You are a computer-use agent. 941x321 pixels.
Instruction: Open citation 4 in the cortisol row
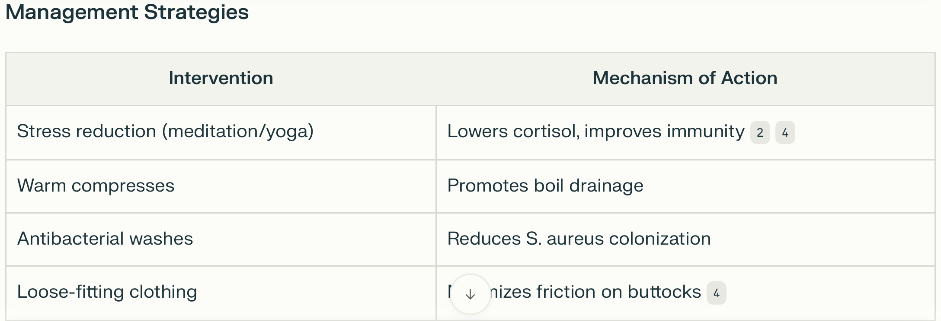pyautogui.click(x=785, y=132)
